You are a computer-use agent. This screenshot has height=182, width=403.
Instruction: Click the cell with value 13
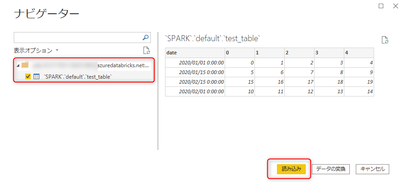[329, 91]
